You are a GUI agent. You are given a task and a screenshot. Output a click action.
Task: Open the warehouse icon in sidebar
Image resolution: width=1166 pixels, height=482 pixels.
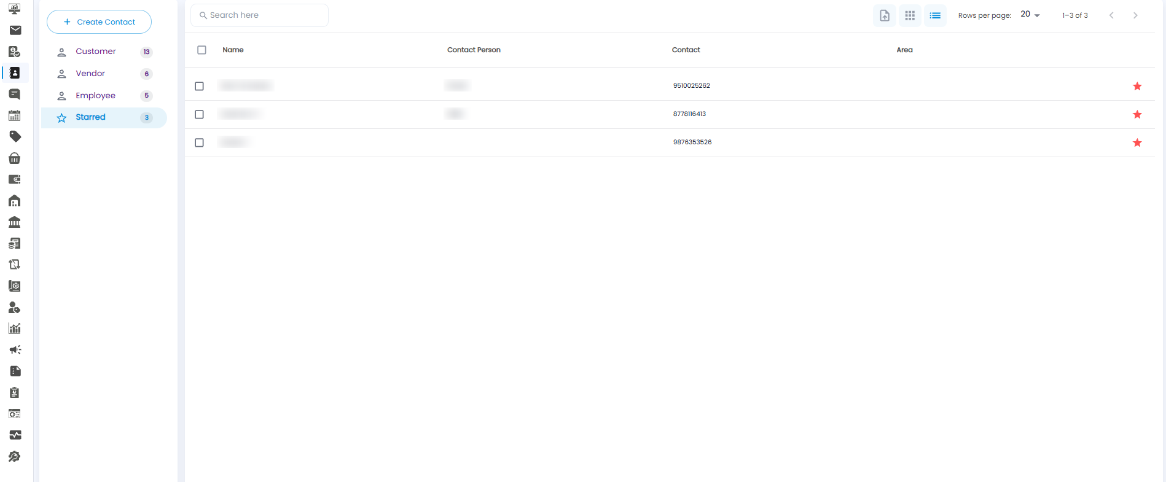(15, 201)
